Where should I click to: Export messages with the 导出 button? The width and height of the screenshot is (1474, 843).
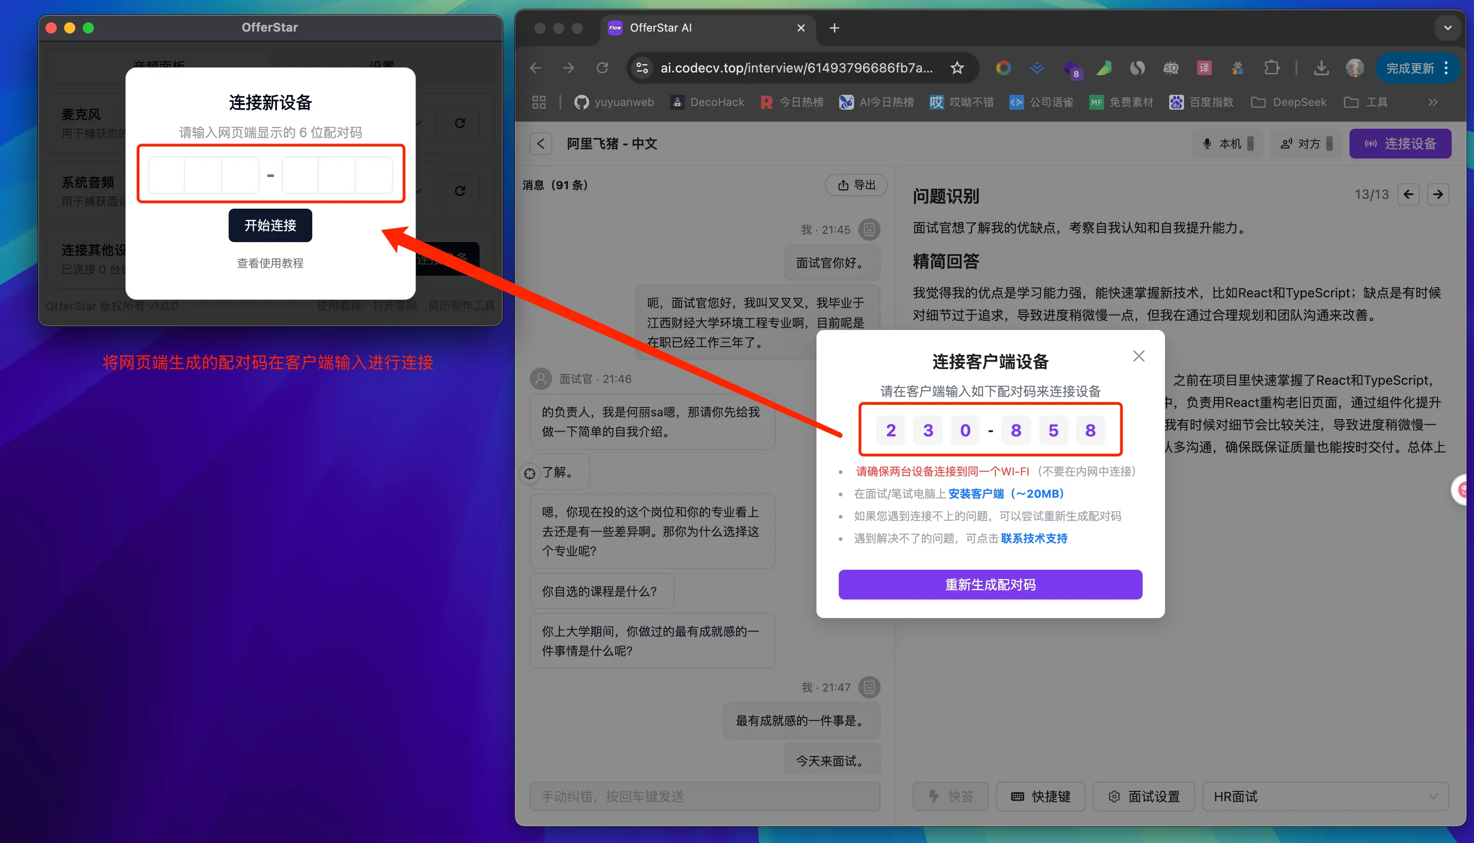856,185
